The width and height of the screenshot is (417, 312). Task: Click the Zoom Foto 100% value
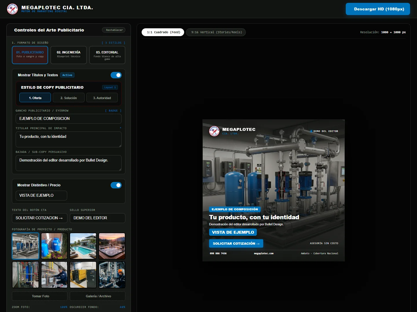64,307
